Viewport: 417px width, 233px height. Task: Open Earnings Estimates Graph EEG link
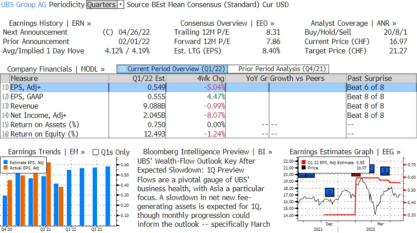click(345, 152)
